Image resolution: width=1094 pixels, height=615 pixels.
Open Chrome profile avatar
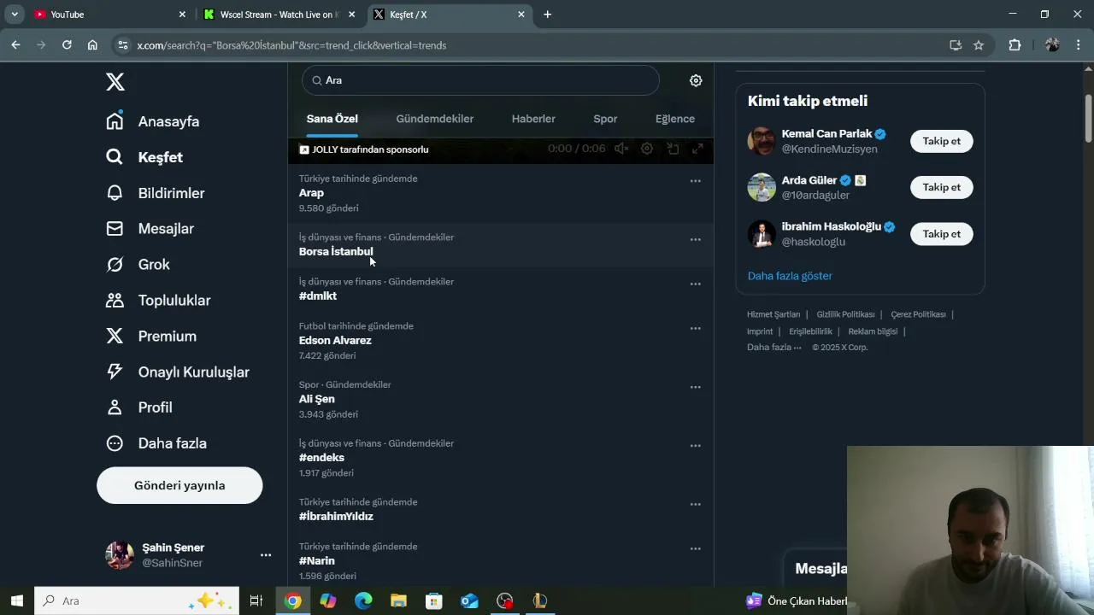tap(1052, 45)
